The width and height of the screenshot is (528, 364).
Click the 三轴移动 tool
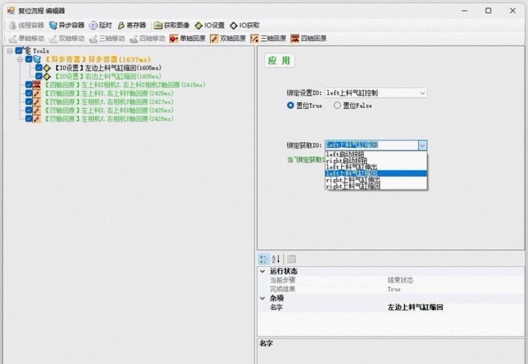(107, 38)
